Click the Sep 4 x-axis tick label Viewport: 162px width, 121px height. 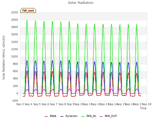pos(28,104)
